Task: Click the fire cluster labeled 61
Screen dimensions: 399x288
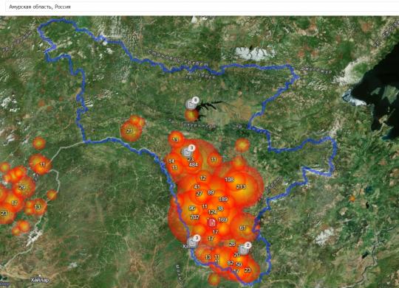Action: tap(243, 228)
